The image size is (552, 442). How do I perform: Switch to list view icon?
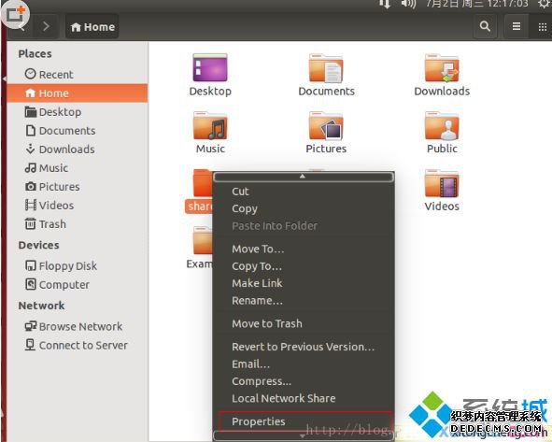517,26
